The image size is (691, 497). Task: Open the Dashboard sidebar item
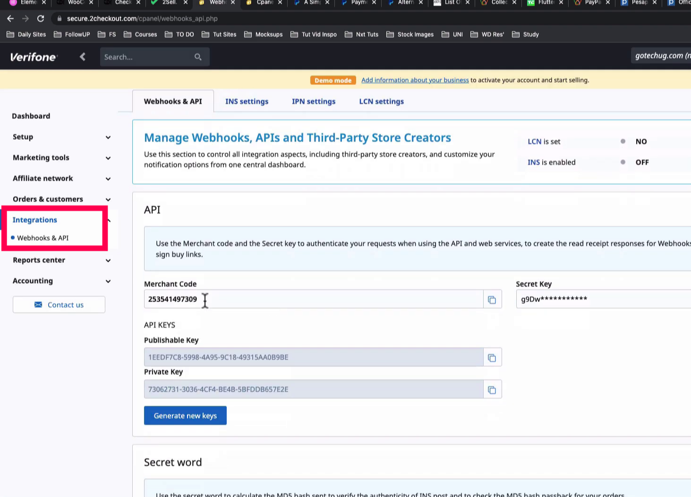pyautogui.click(x=31, y=116)
